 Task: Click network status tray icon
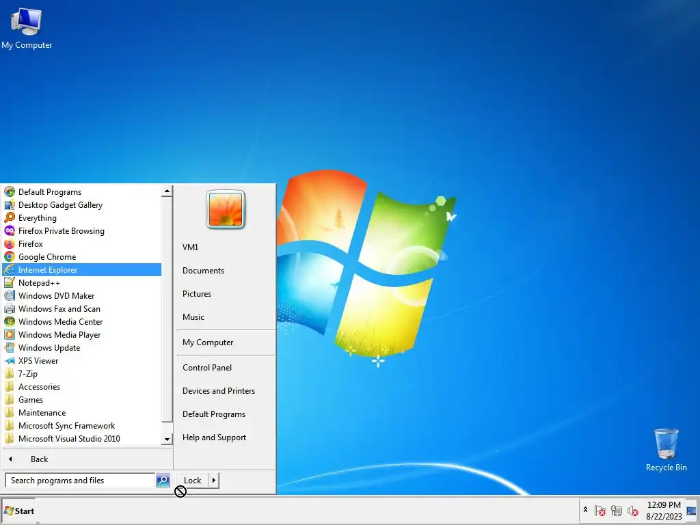coord(617,510)
